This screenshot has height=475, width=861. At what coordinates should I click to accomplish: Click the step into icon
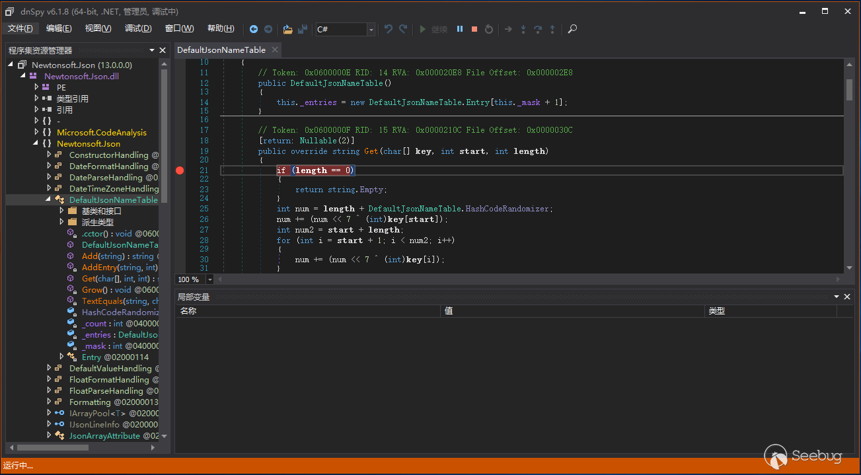[523, 29]
